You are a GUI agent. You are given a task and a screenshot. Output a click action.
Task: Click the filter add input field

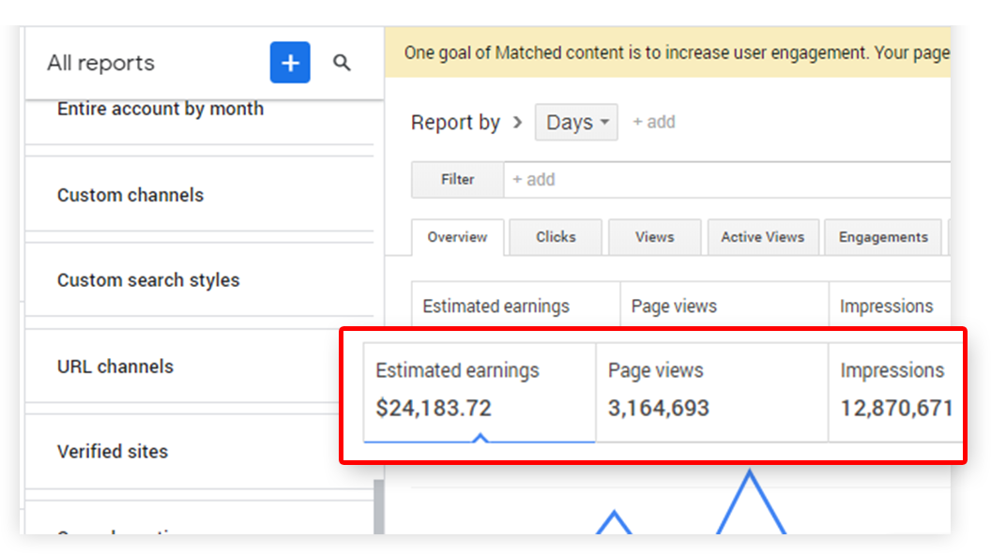[x=723, y=179]
